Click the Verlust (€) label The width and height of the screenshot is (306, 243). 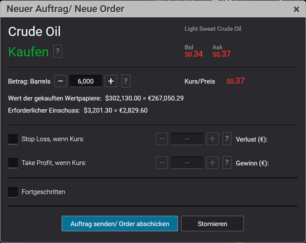[x=252, y=139]
